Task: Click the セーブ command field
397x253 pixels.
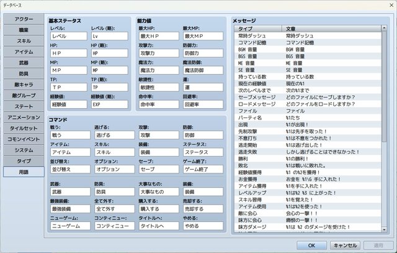Action: pos(159,169)
